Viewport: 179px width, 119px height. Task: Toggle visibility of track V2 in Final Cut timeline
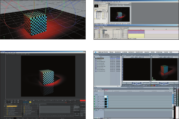click(x=94, y=104)
